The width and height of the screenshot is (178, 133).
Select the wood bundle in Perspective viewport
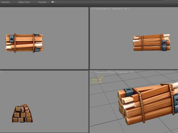pos(148,104)
